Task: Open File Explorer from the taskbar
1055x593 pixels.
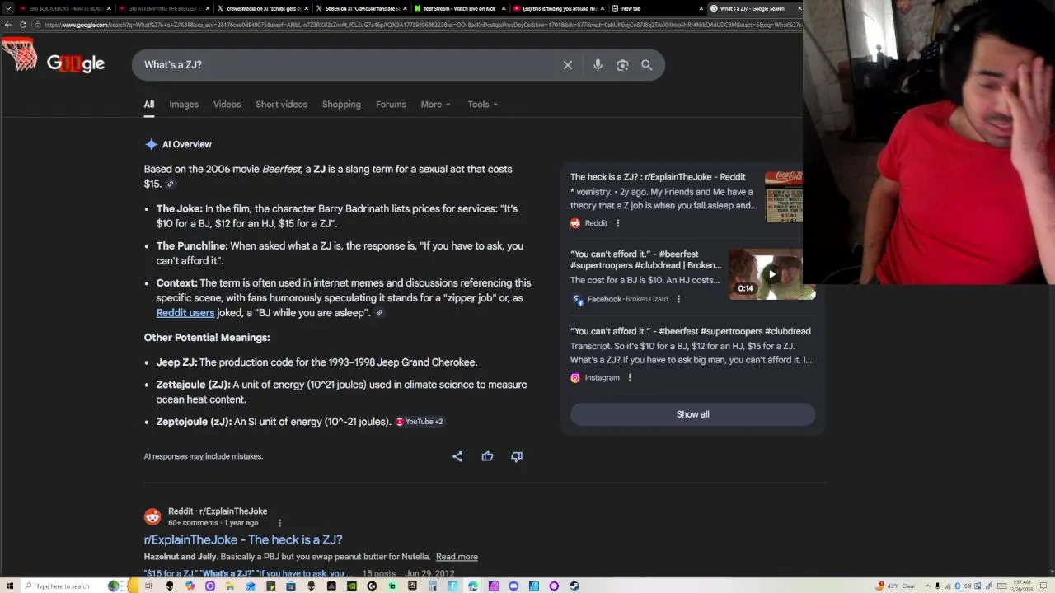Action: point(230,586)
